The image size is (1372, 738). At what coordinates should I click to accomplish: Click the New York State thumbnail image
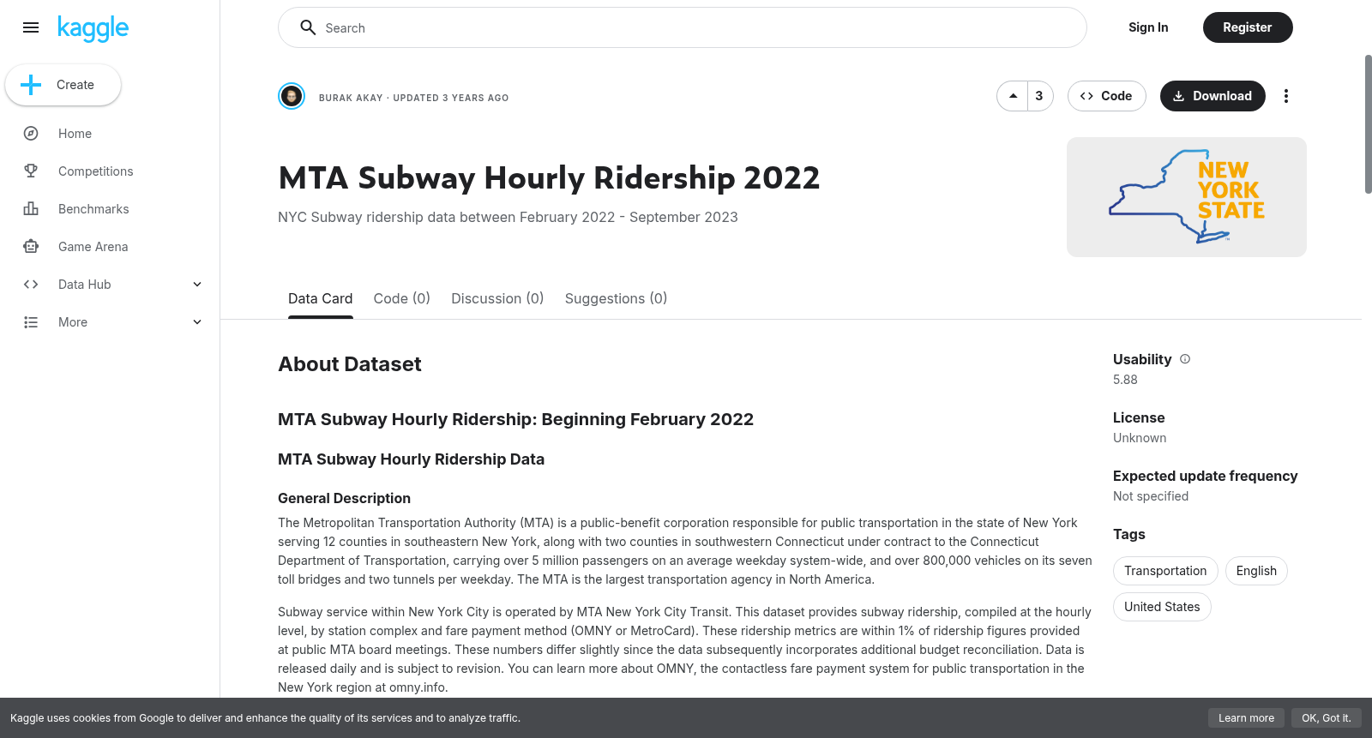(x=1187, y=197)
